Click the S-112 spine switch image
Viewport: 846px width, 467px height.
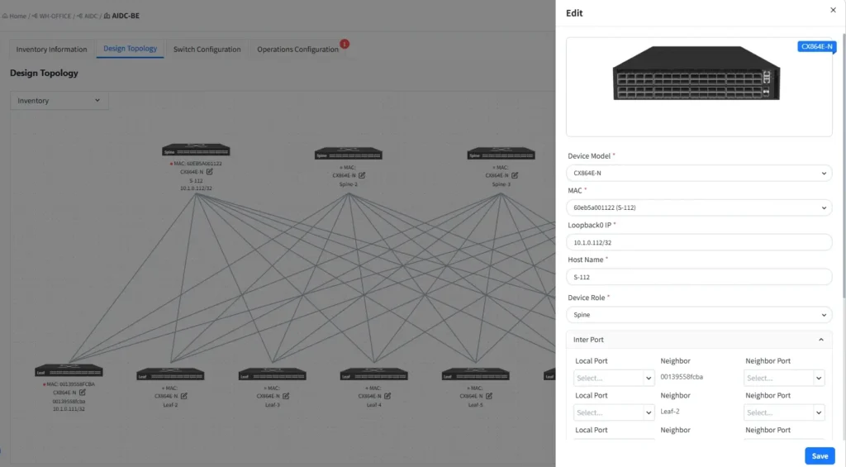(196, 150)
